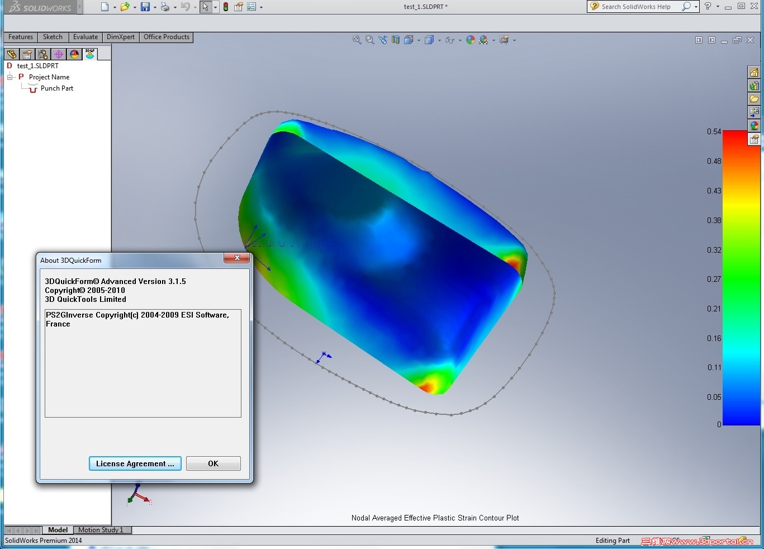Click the Undo arrow icon
This screenshot has height=549, width=764.
click(x=186, y=7)
